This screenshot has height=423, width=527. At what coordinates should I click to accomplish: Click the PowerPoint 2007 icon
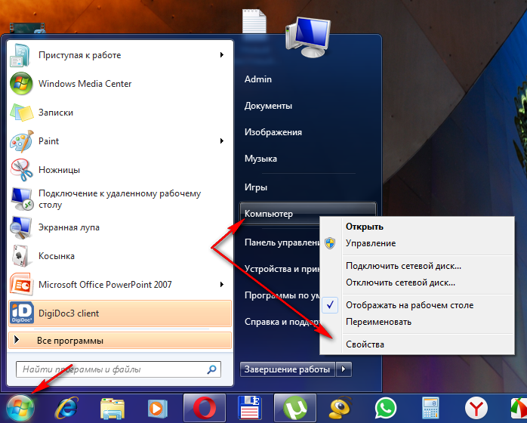tap(21, 285)
